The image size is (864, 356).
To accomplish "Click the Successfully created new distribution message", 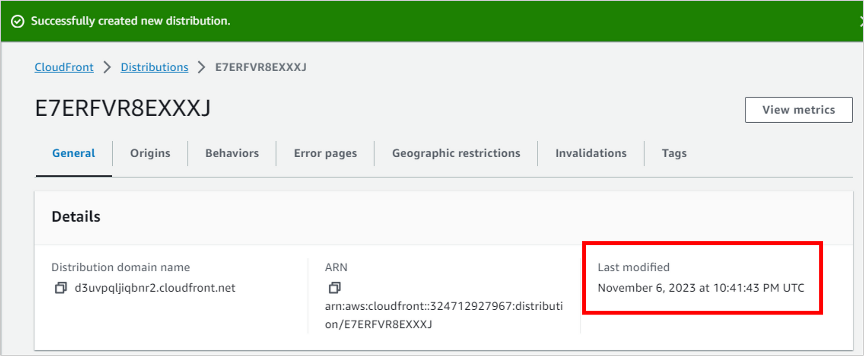I will coord(130,21).
